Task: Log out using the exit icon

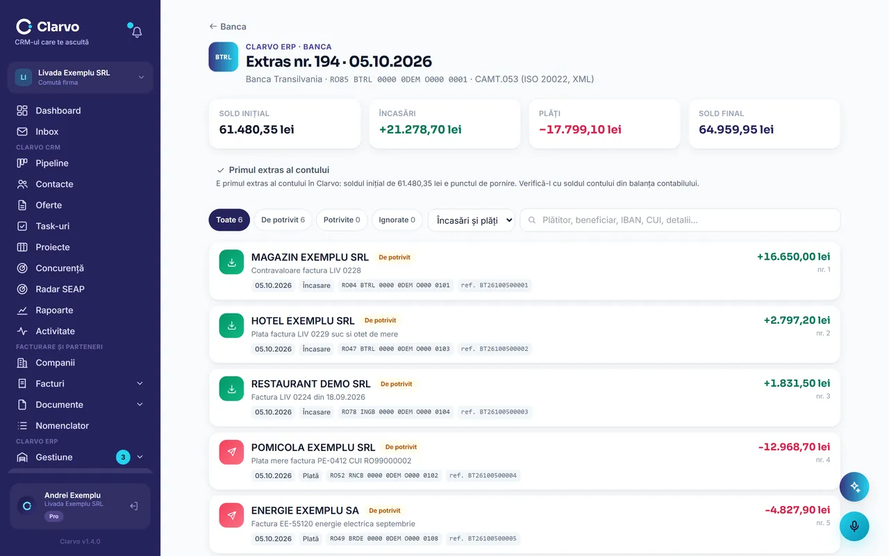Action: pyautogui.click(x=134, y=506)
